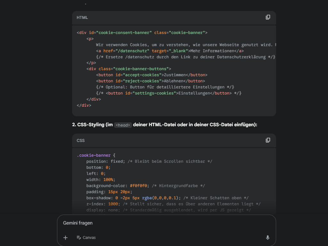Activate microphone voice input

267,237
